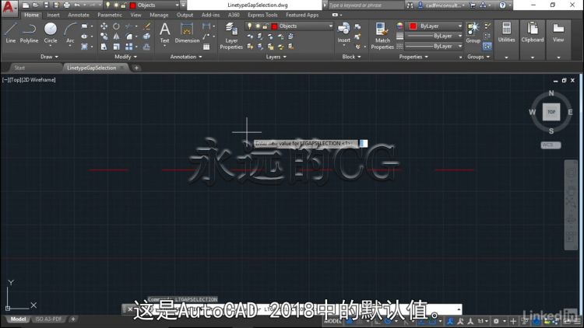The width and height of the screenshot is (584, 328).
Task: Select the Arc tool
Action: [70, 33]
